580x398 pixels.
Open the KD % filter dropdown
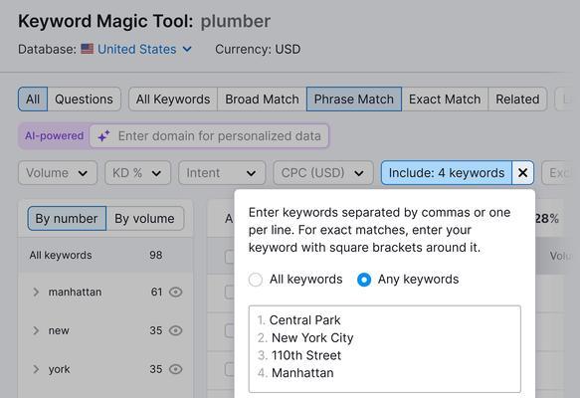137,173
